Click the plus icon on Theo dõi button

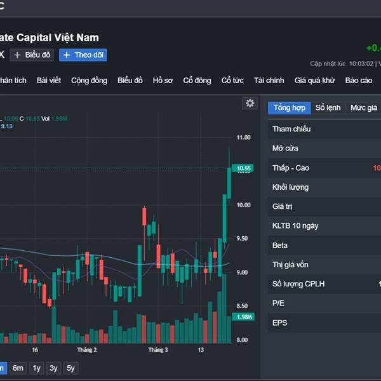coord(67,55)
